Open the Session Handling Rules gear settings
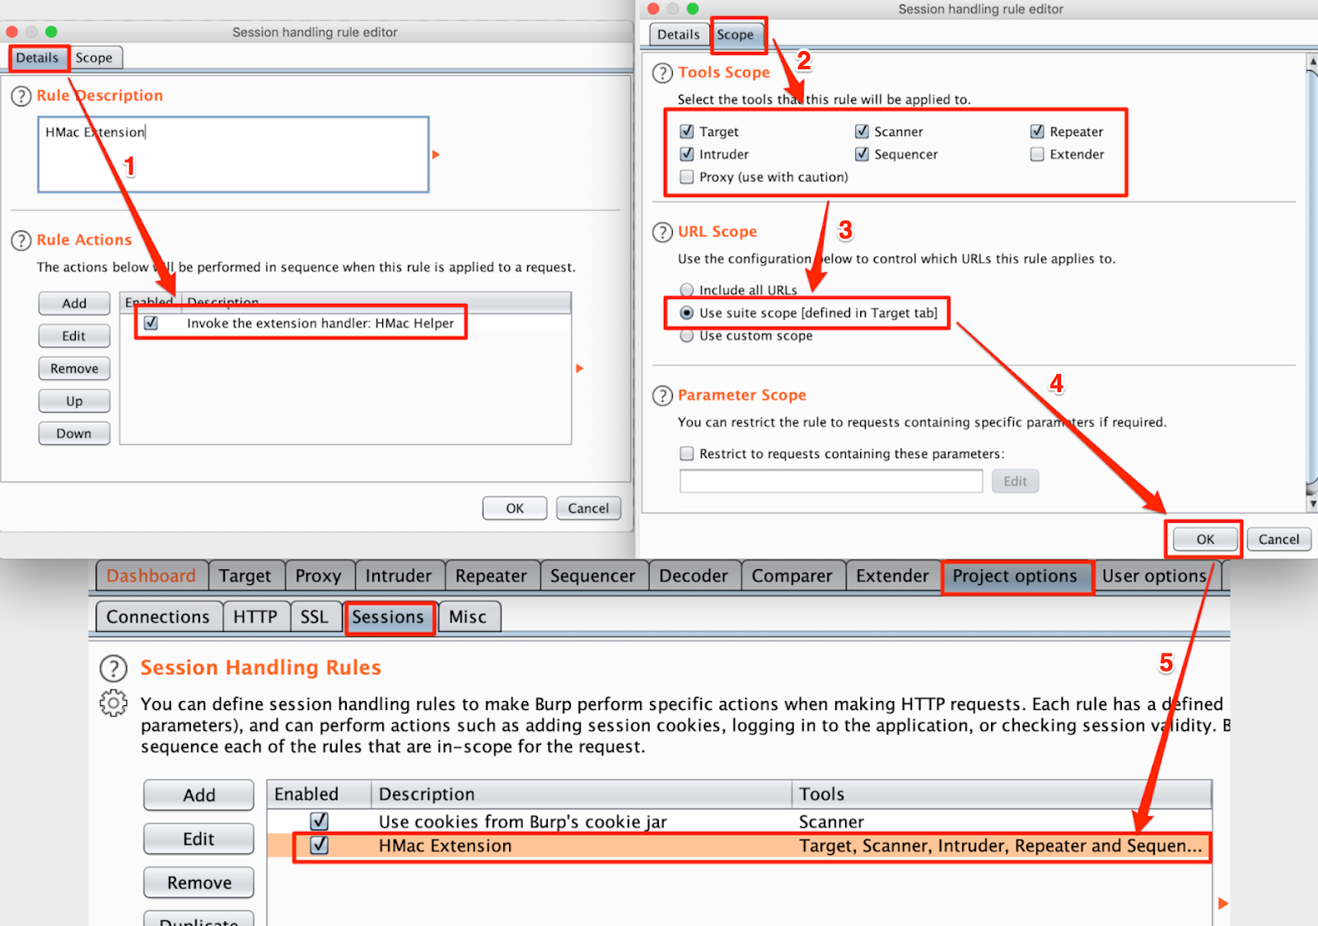Screen dimensions: 1318x926 click(x=114, y=704)
